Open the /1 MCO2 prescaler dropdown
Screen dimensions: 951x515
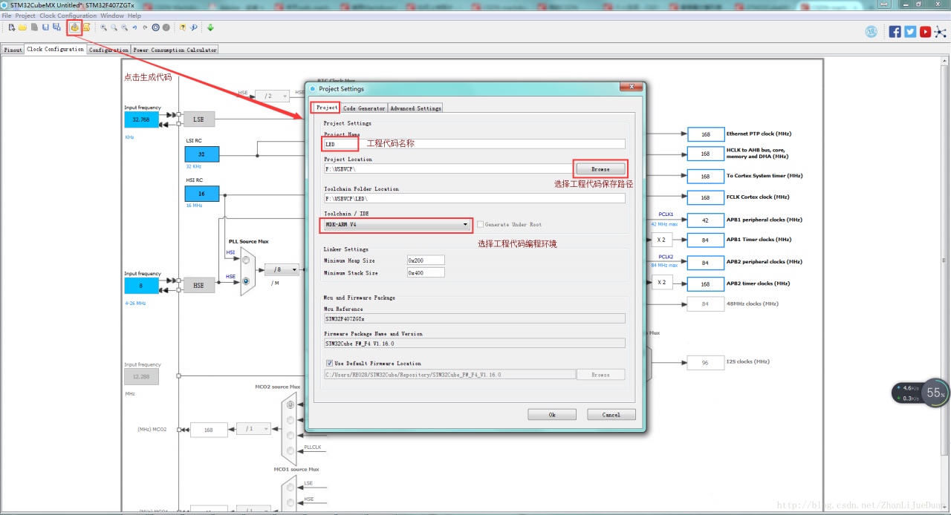click(x=253, y=429)
